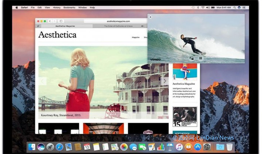The height and width of the screenshot is (154, 262).
Task: Click Mon 9:41 AM clock in menu bar
Action: (x=224, y=7)
